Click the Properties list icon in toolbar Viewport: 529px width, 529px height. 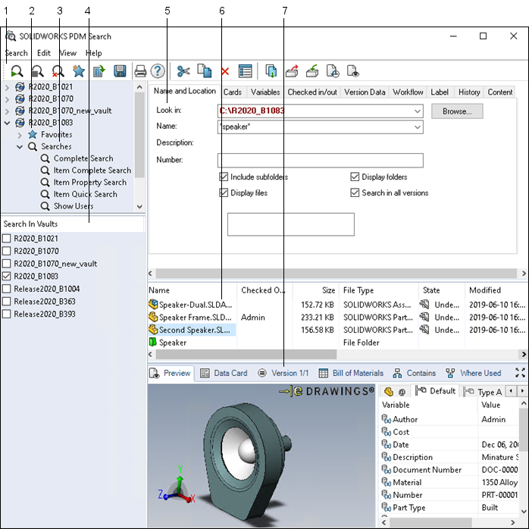tap(245, 71)
